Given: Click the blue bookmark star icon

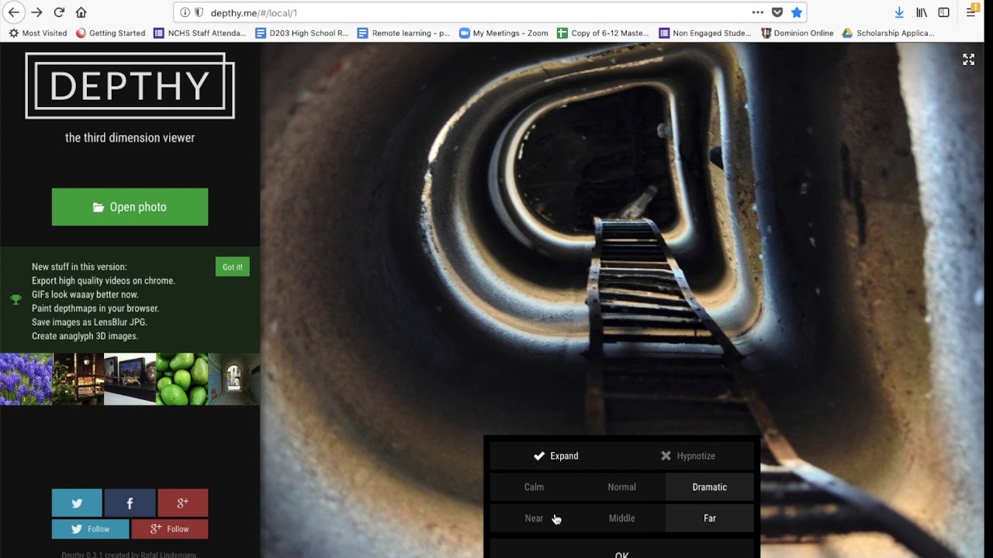Looking at the screenshot, I should tap(797, 12).
